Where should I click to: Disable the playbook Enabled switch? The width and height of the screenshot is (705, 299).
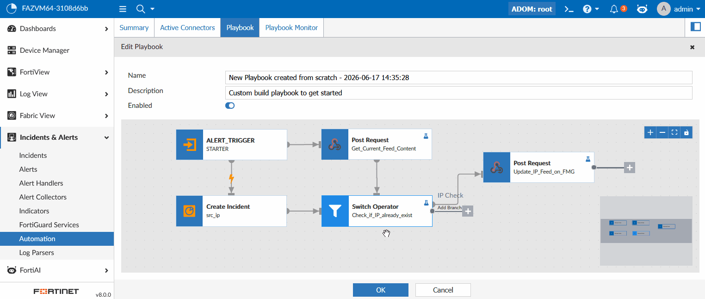pyautogui.click(x=230, y=106)
